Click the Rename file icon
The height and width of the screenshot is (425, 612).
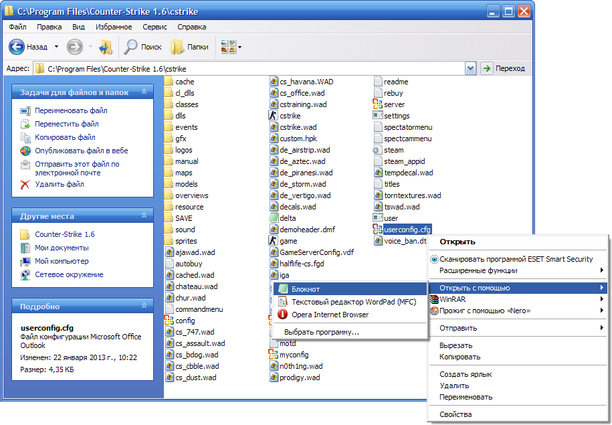tap(25, 111)
